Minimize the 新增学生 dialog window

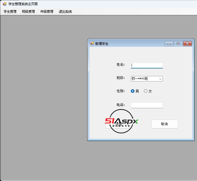click(x=169, y=44)
